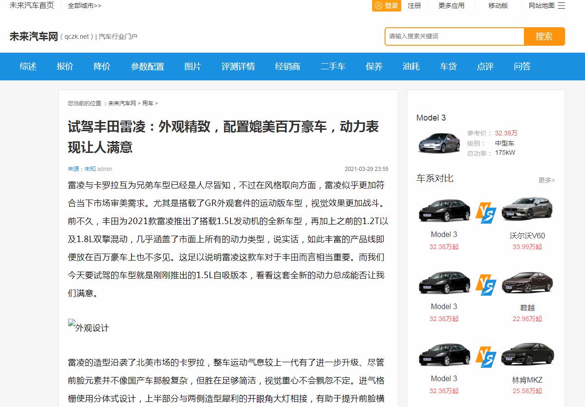Click 未来汽车网 in the breadcrumb
The height and width of the screenshot is (407, 585).
pyautogui.click(x=122, y=103)
